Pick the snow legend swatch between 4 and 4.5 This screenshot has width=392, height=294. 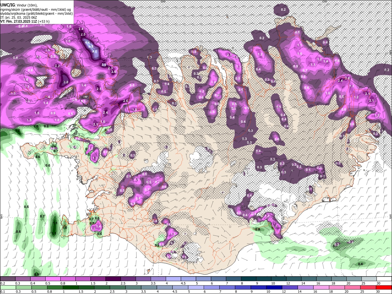click(x=173, y=279)
